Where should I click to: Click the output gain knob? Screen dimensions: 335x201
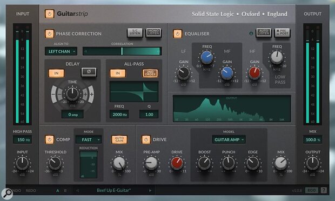pos(312,163)
